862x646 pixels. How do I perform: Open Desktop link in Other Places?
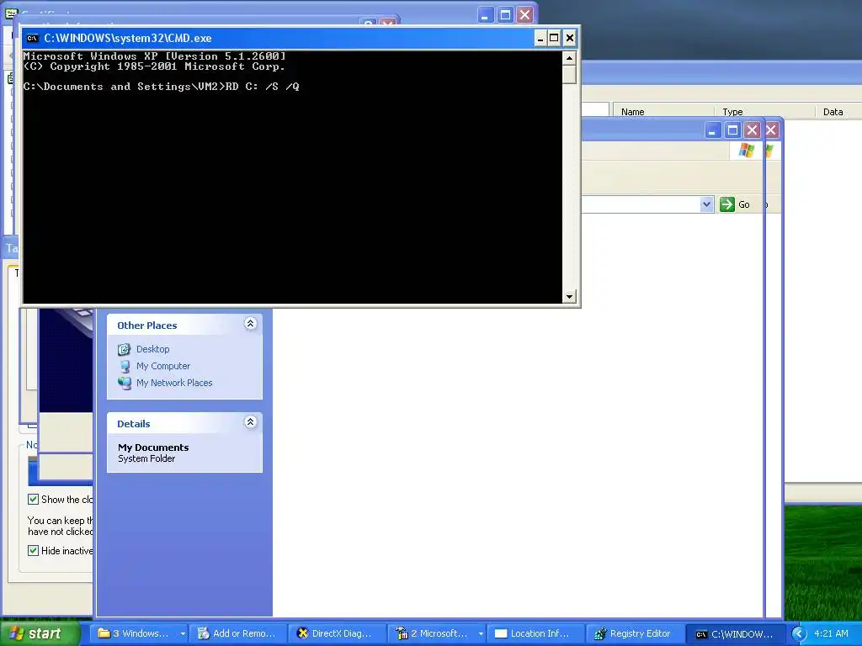click(x=153, y=349)
